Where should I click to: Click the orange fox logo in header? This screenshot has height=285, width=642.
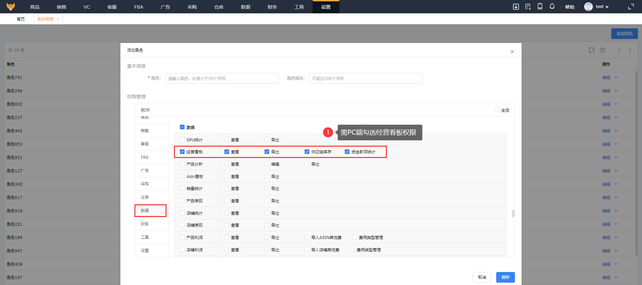point(11,7)
